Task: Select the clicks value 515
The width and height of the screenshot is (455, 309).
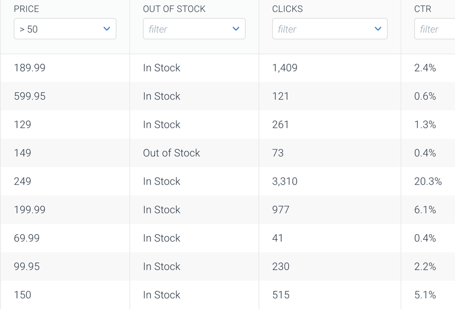Action: pyautogui.click(x=281, y=295)
